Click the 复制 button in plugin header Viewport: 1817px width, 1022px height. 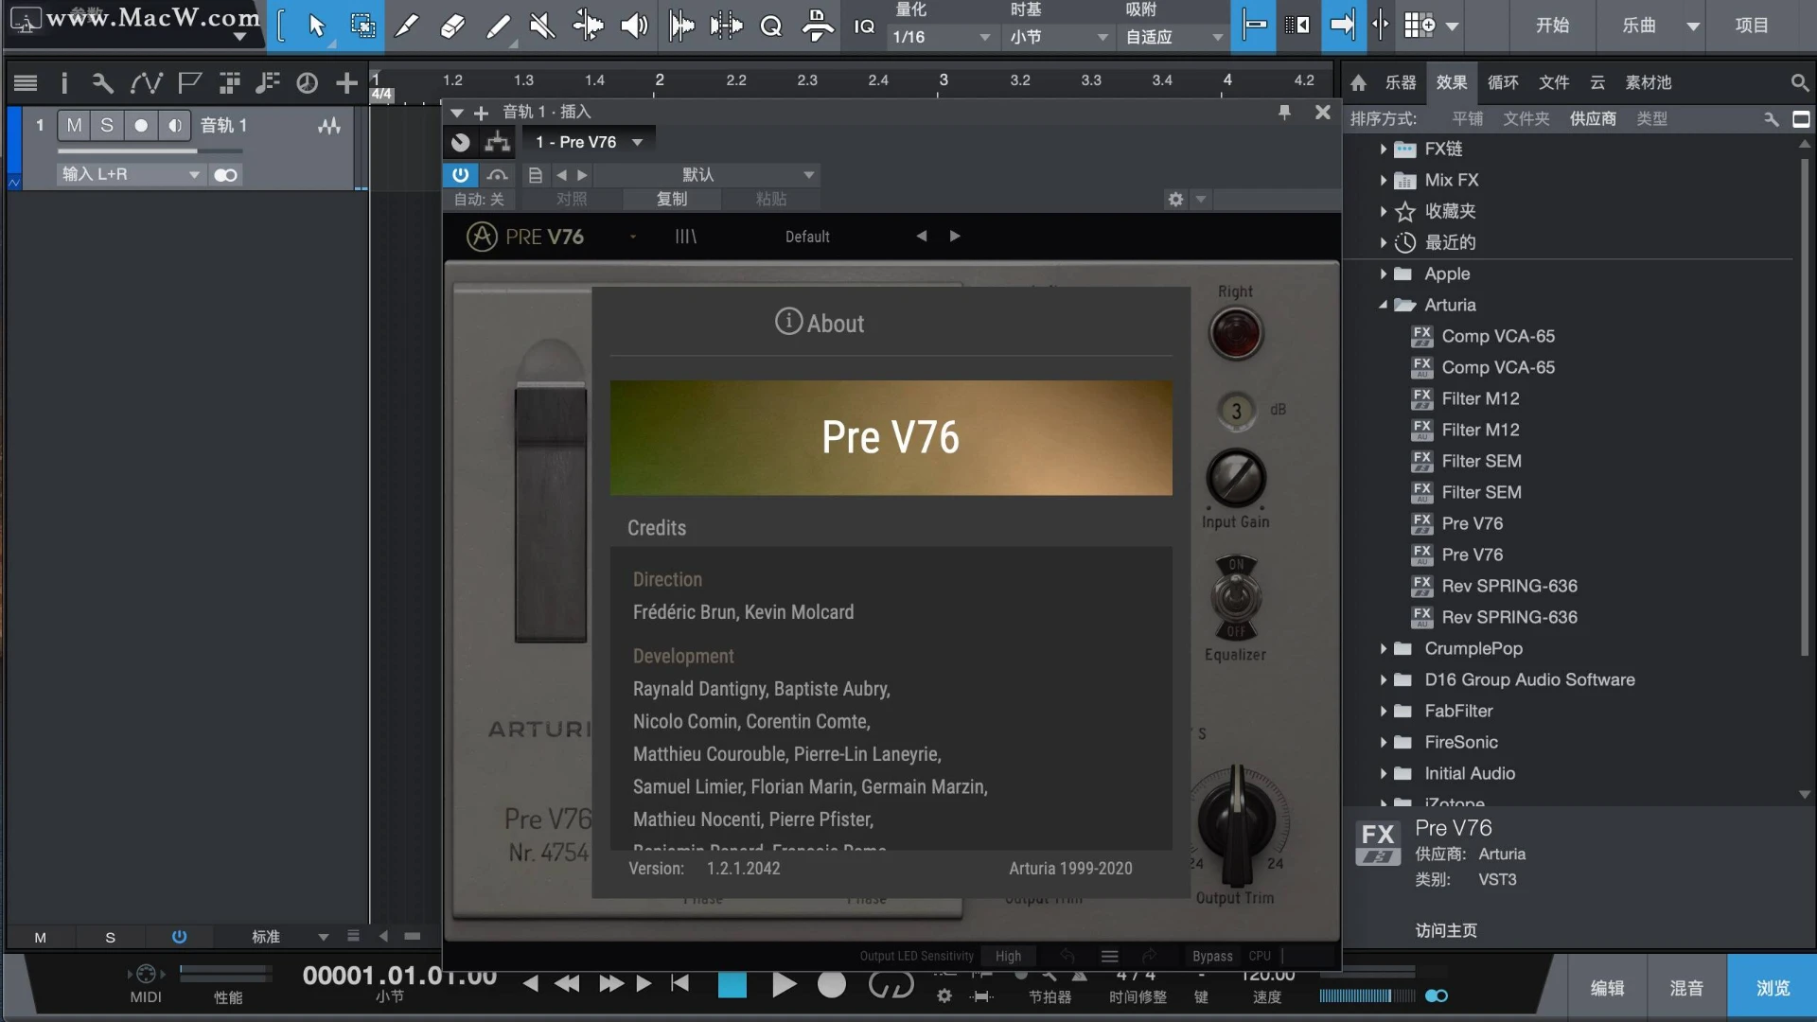click(672, 199)
